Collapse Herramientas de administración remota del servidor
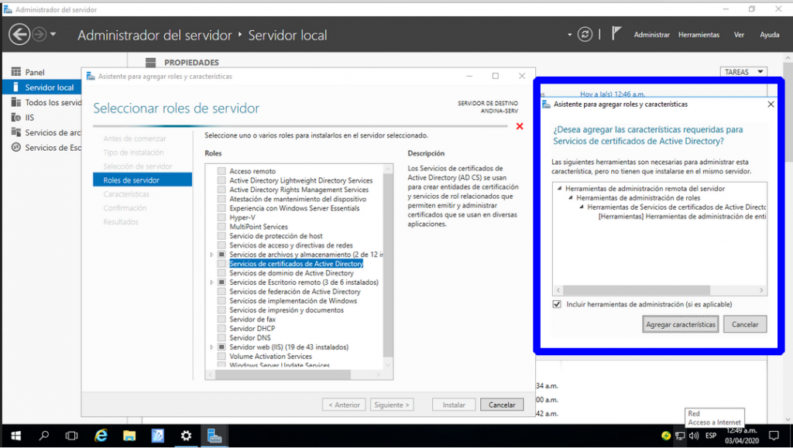The image size is (793, 448). click(559, 188)
